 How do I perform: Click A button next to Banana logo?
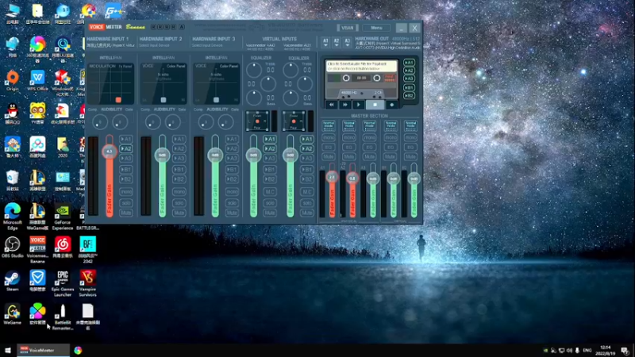[182, 27]
